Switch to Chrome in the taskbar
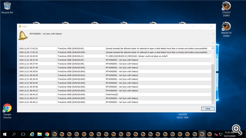This screenshot has width=246, height=138. coord(47,134)
